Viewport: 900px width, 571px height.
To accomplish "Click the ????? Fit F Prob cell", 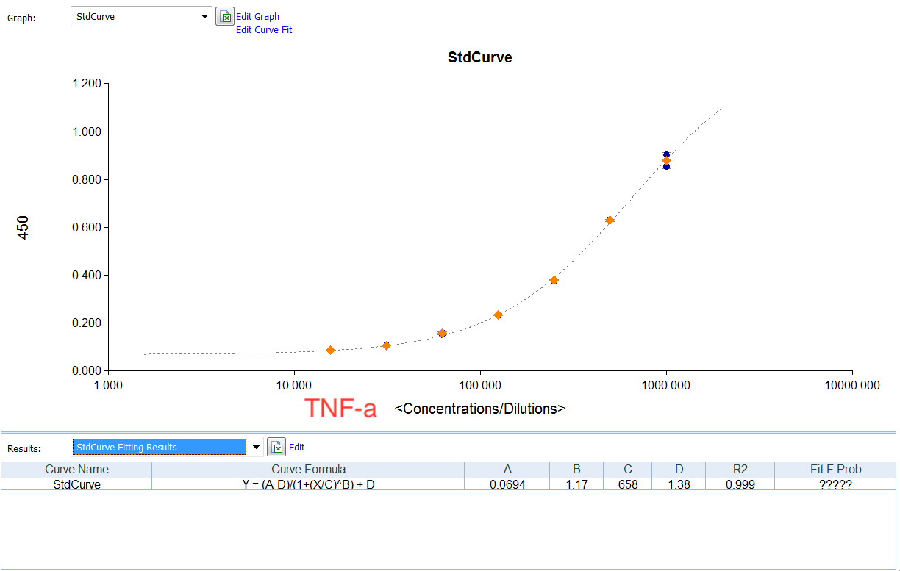I will pyautogui.click(x=835, y=485).
